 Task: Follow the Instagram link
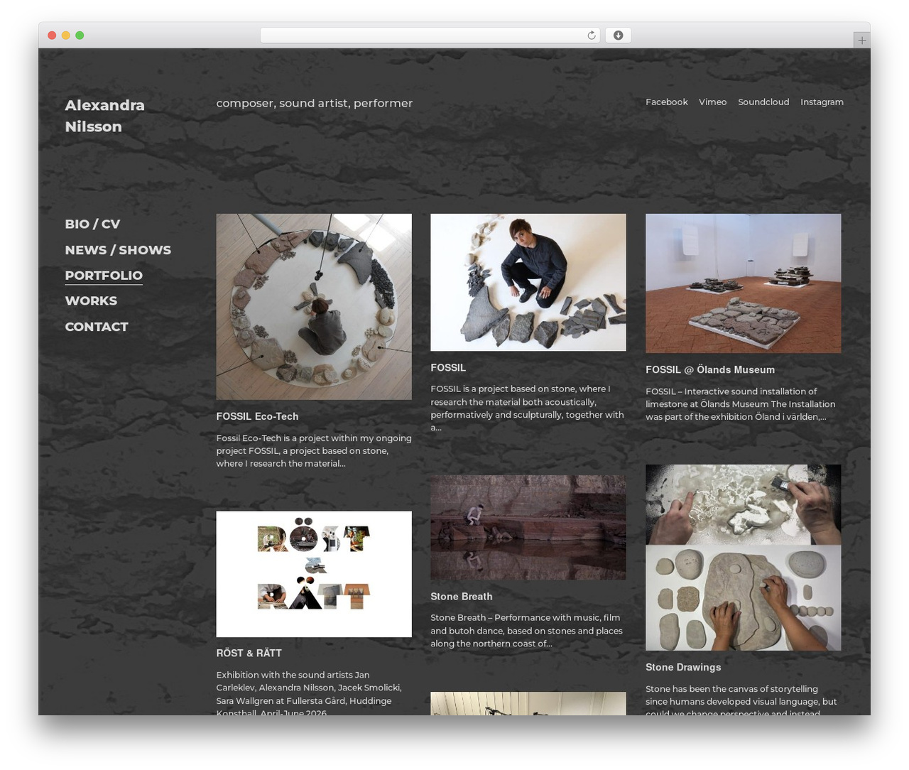(x=822, y=102)
